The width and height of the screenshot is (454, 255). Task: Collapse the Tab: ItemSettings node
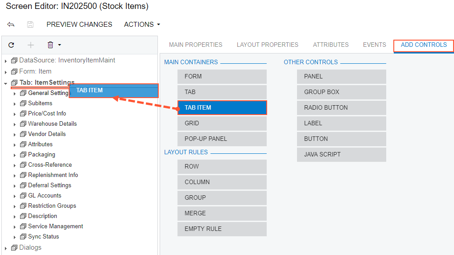pyautogui.click(x=6, y=83)
